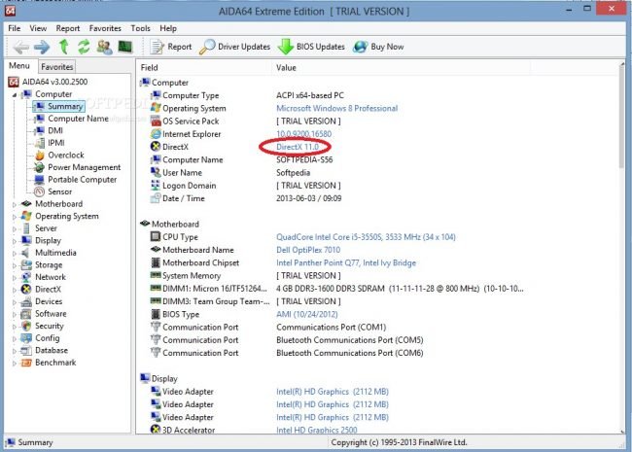The width and height of the screenshot is (632, 452).
Task: Select the Sensor icon in tree
Action: click(39, 191)
